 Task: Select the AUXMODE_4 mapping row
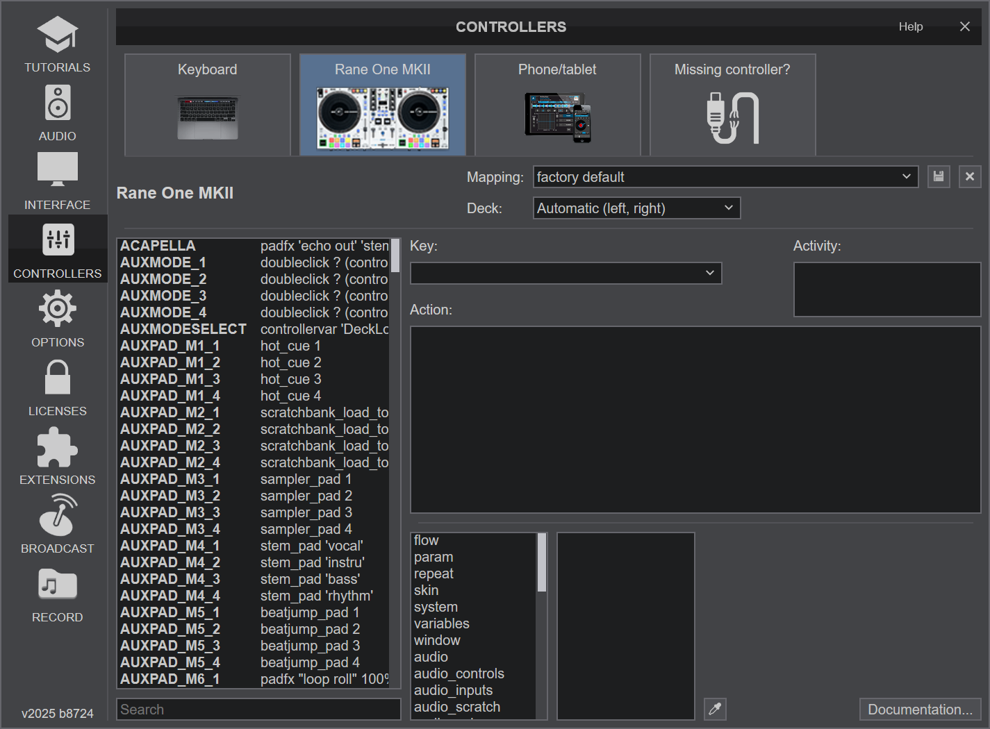[x=254, y=312]
